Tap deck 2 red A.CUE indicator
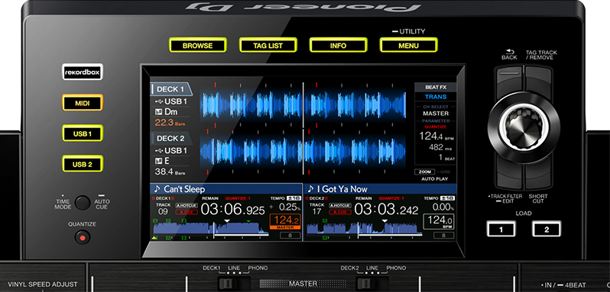This screenshot has width=610, height=292. tap(340, 212)
